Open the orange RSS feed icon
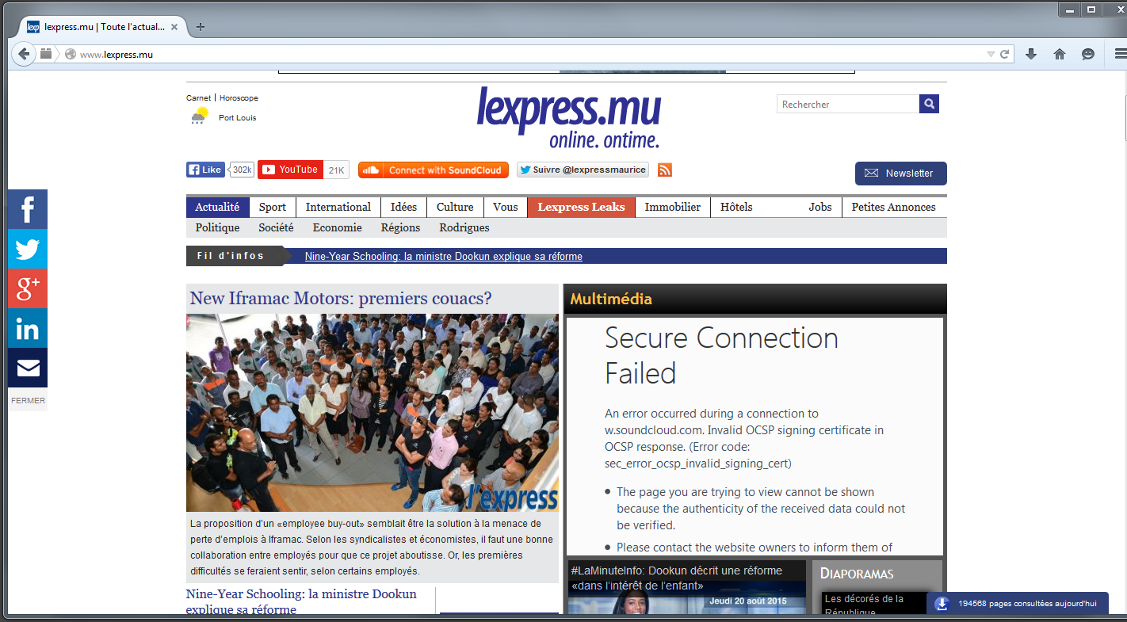This screenshot has height=622, width=1127. pyautogui.click(x=664, y=170)
